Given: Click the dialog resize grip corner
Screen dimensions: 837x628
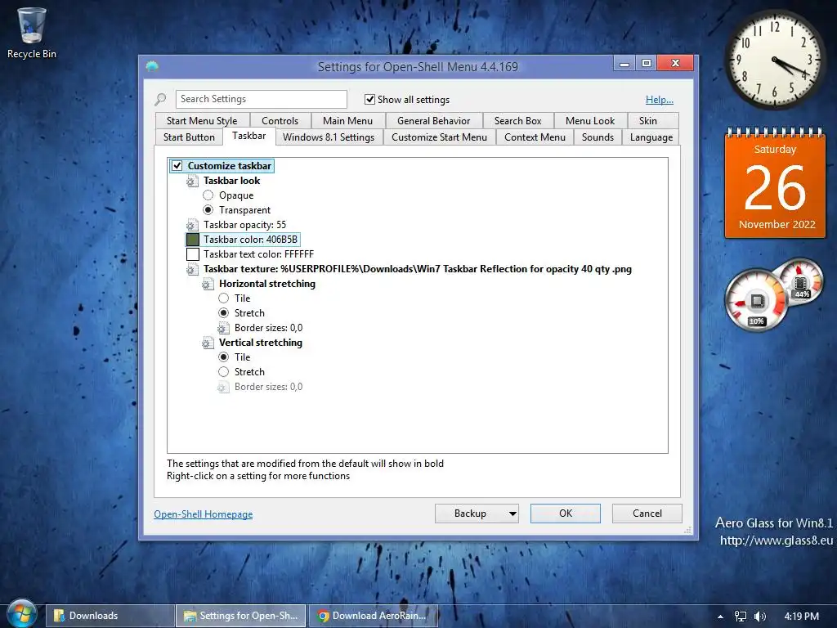Looking at the screenshot, I should pyautogui.click(x=687, y=530).
